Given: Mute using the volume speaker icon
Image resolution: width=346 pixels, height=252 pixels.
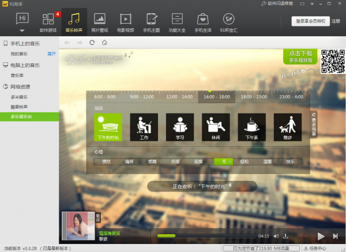Looking at the screenshot, I should pos(276,236).
